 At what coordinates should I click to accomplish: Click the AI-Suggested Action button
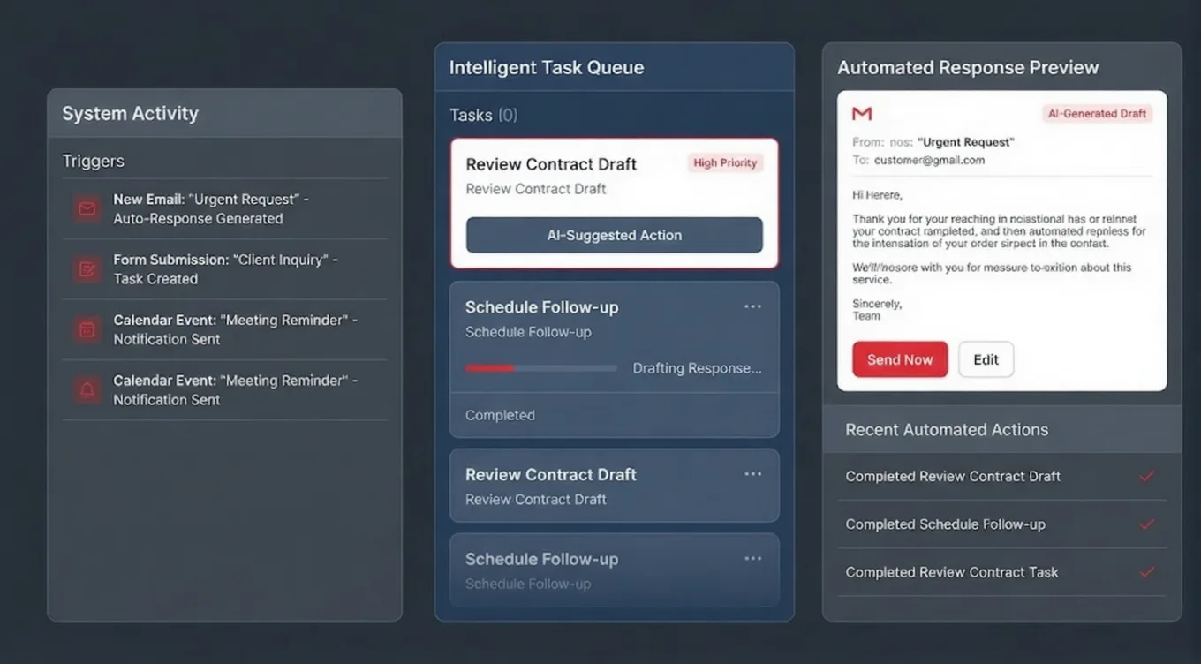(x=614, y=236)
